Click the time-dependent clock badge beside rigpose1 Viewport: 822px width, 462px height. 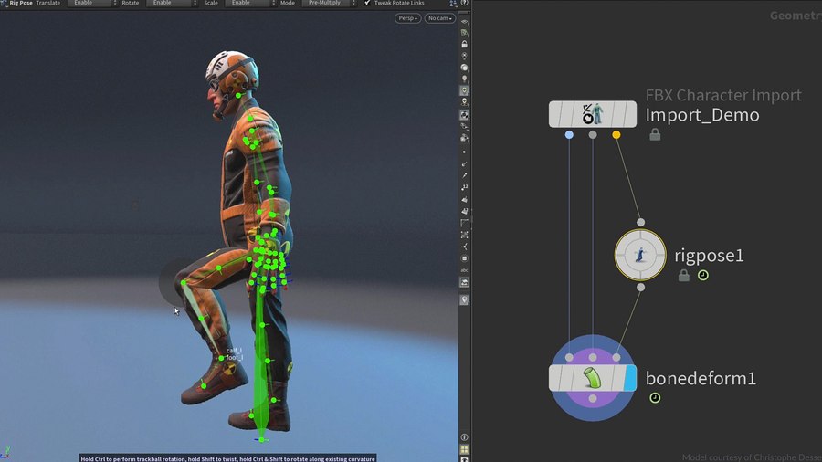(703, 275)
